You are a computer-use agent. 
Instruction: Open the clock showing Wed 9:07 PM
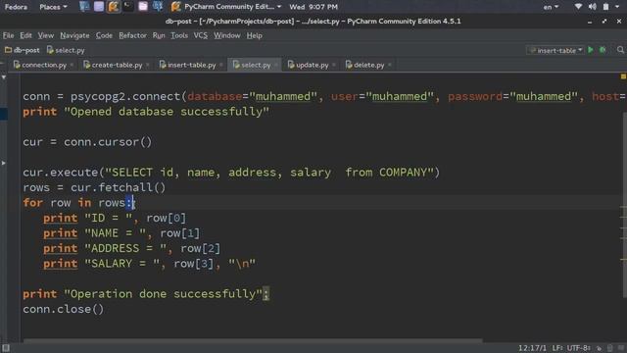pos(313,7)
